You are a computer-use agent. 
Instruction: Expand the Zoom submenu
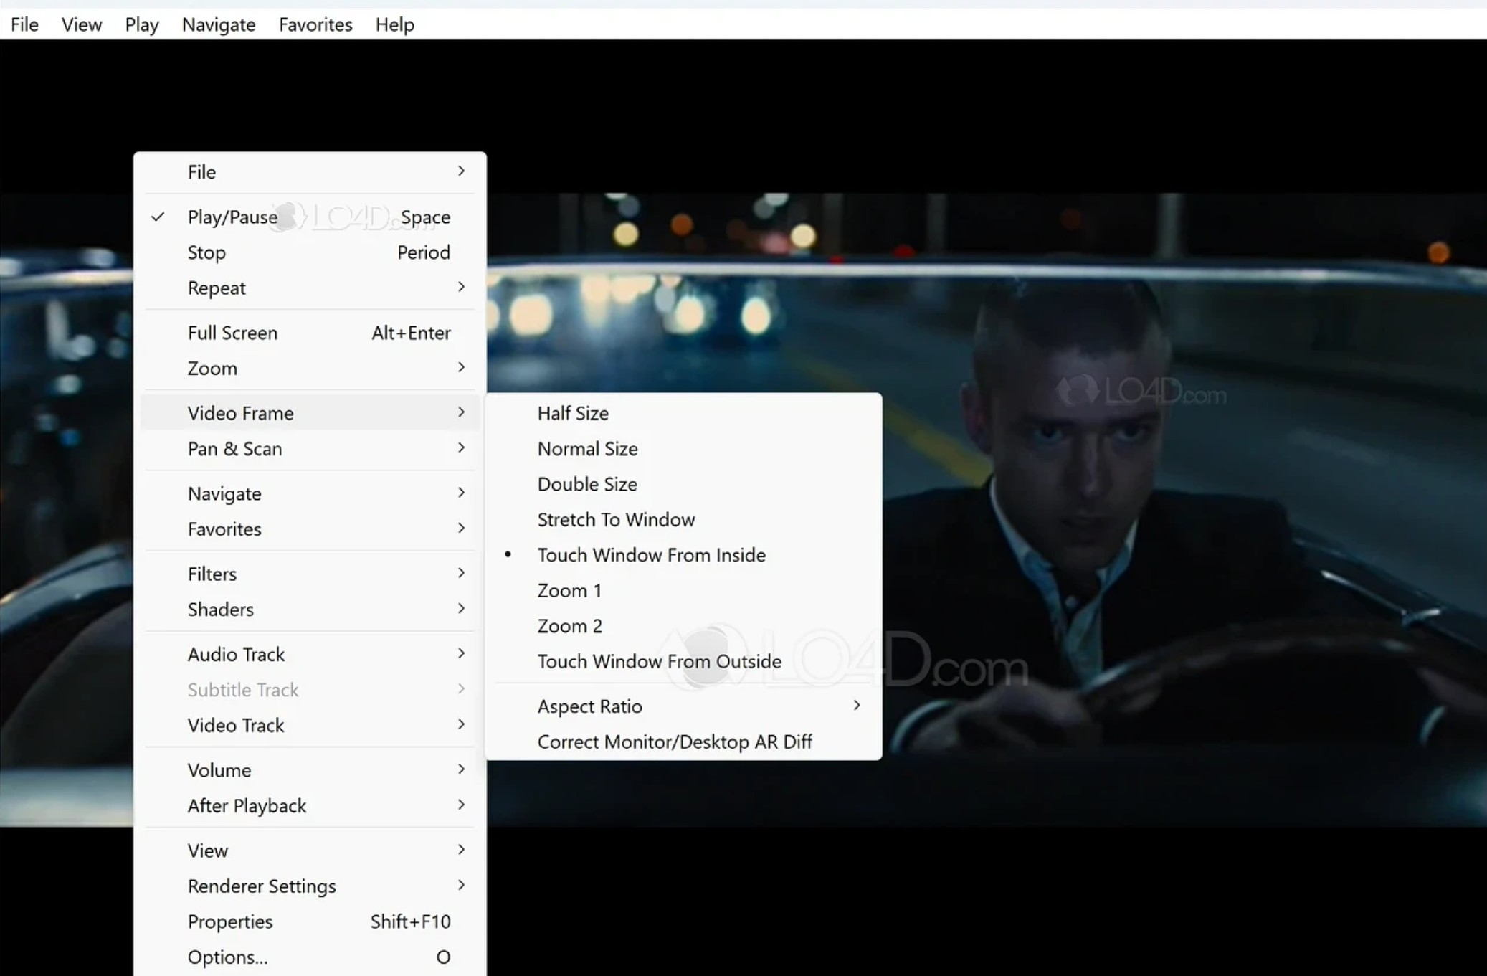[310, 368]
